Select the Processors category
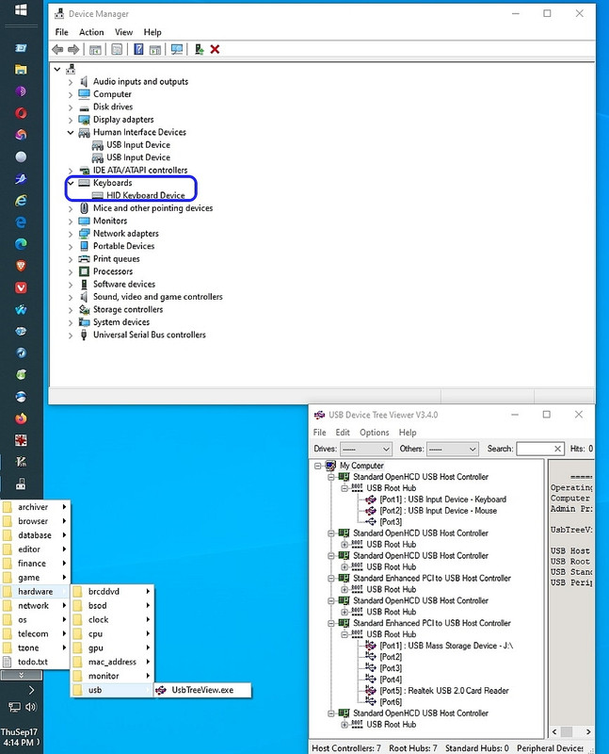Screen dimensions: 609x754 coord(113,271)
